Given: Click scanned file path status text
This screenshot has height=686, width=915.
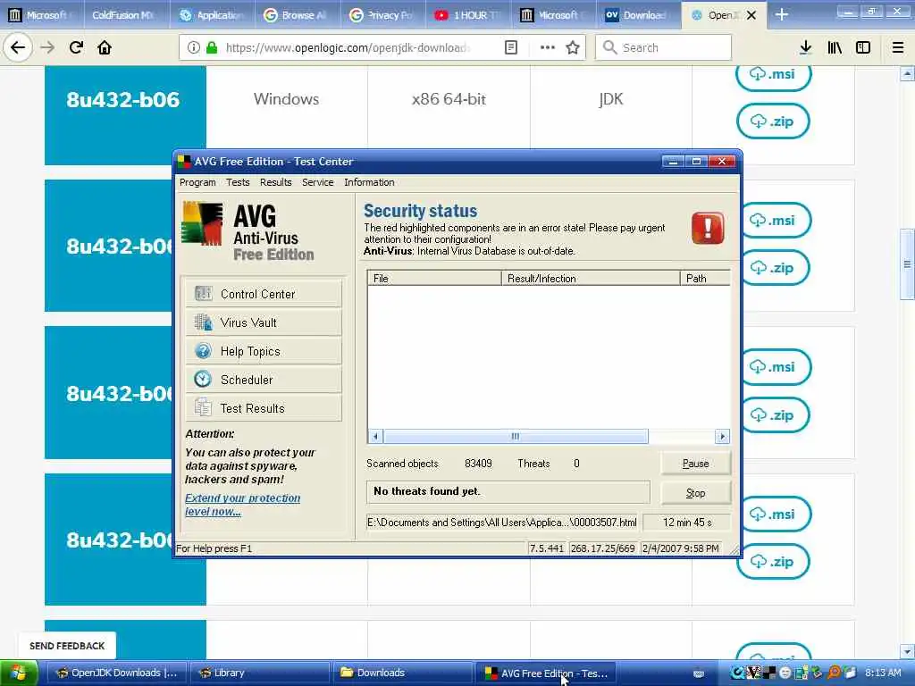Looking at the screenshot, I should click(502, 522).
